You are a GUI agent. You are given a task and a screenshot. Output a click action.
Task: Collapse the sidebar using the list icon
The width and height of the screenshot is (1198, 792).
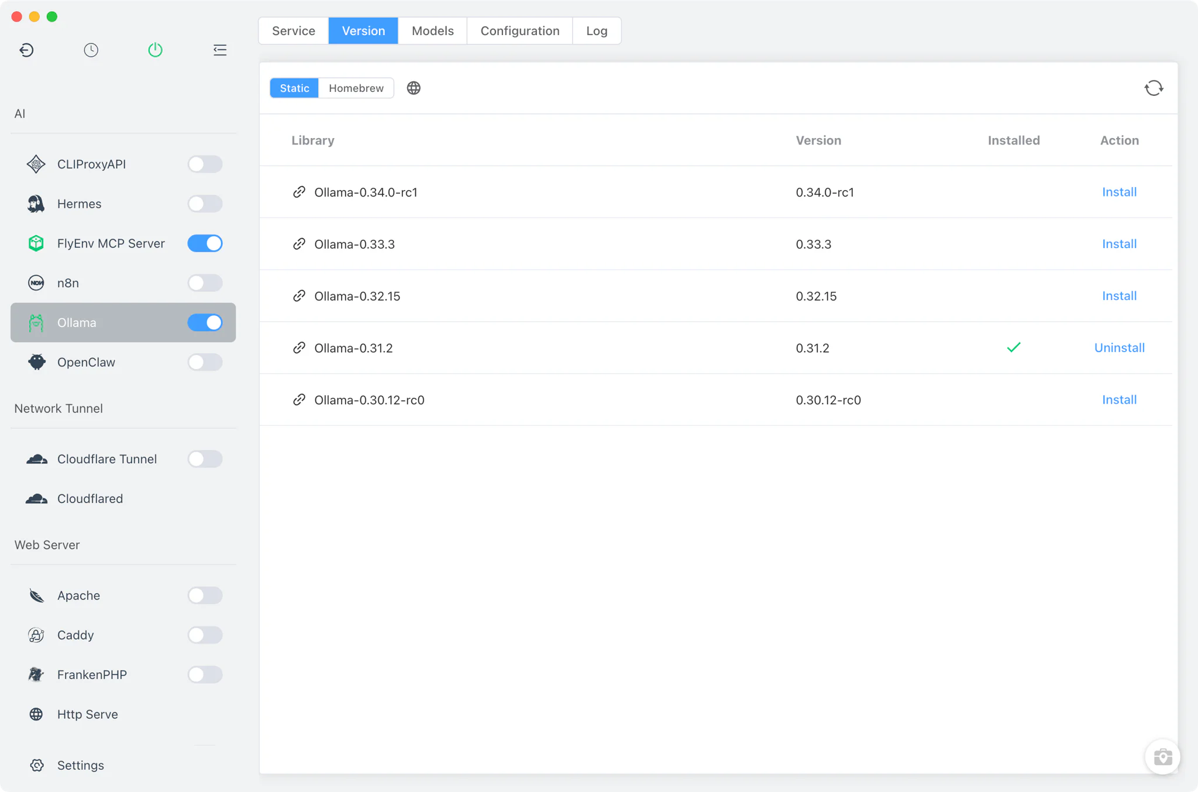click(220, 50)
